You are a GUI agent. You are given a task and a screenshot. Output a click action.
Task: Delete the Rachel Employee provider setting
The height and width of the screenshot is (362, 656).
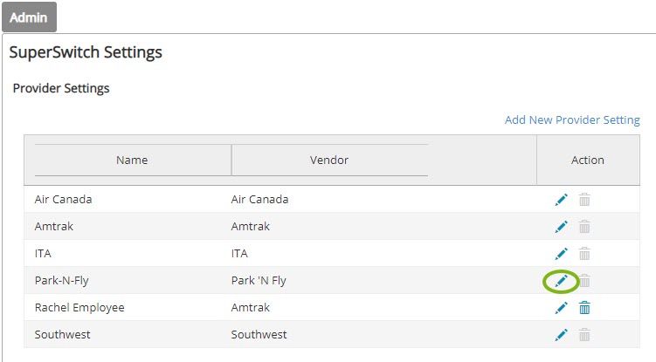tap(584, 308)
